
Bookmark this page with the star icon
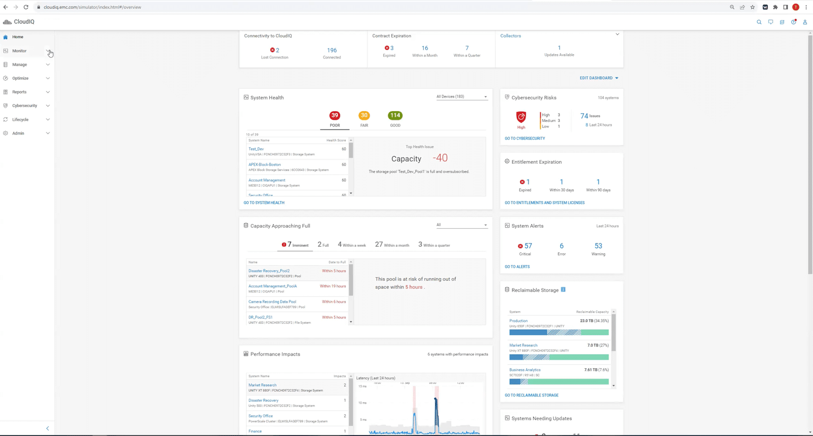pyautogui.click(x=752, y=7)
